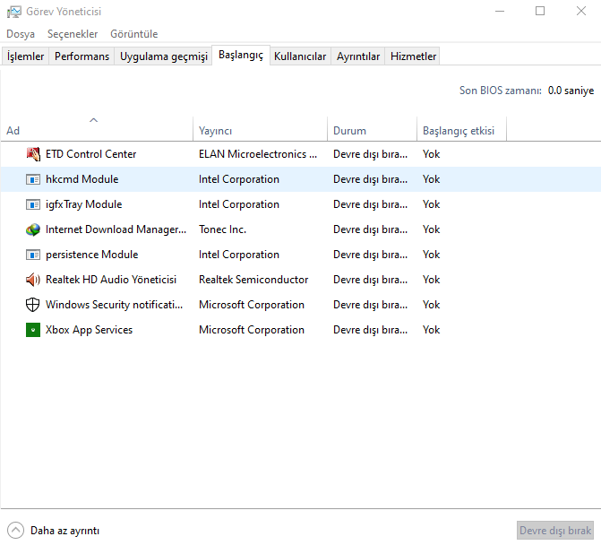The image size is (601, 545).
Task: Click the Tonec Inc. publisher cell
Action: pyautogui.click(x=222, y=229)
